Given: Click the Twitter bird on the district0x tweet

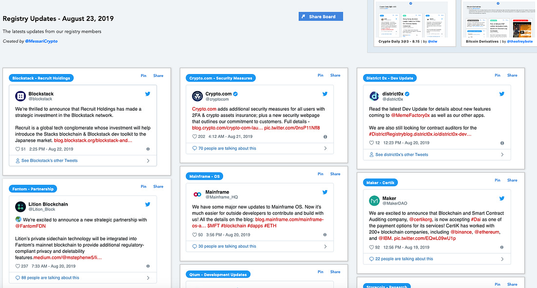Looking at the screenshot, I should pyautogui.click(x=502, y=94).
